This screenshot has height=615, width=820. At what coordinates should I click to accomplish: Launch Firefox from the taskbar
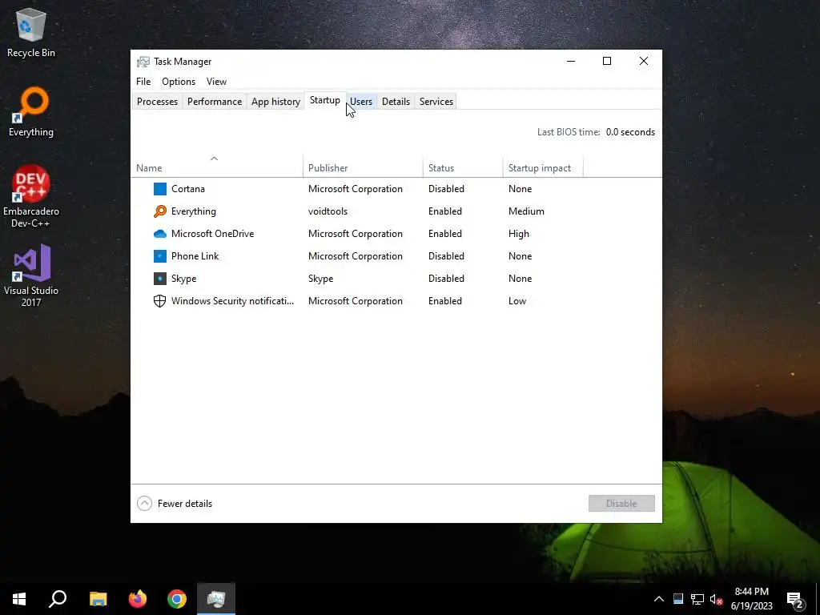point(138,599)
